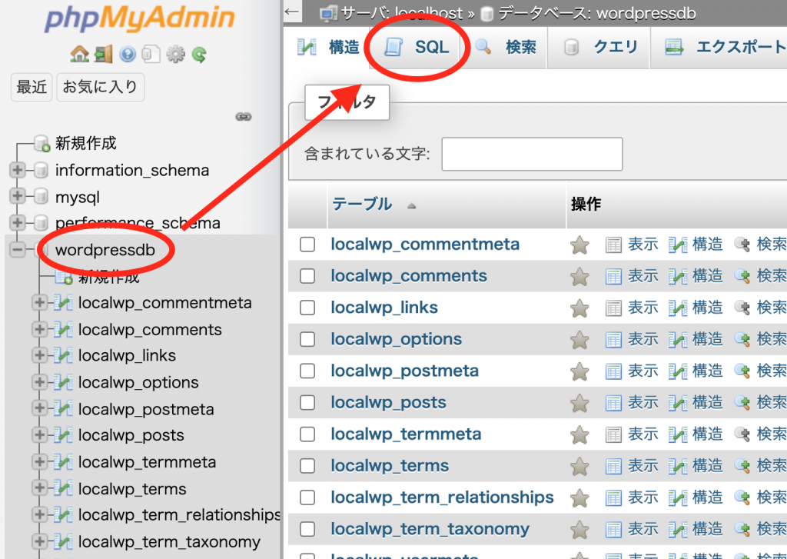Favorite star for localwp_posts
This screenshot has height=559, width=787.
pos(579,404)
